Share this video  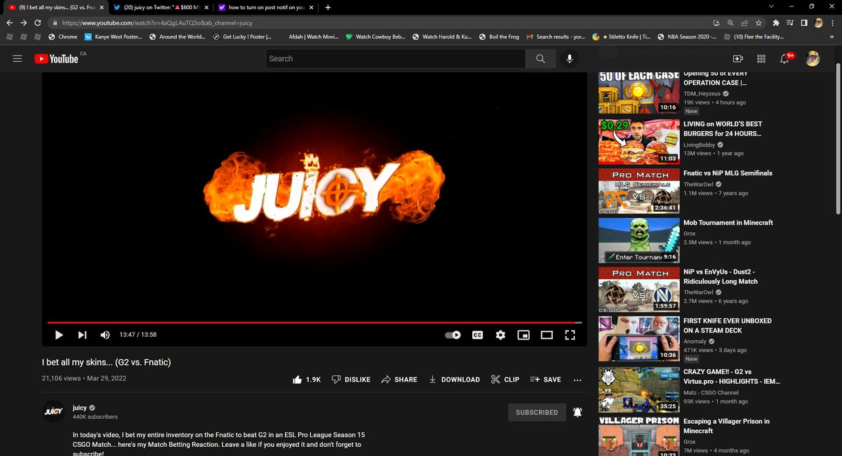(x=399, y=380)
